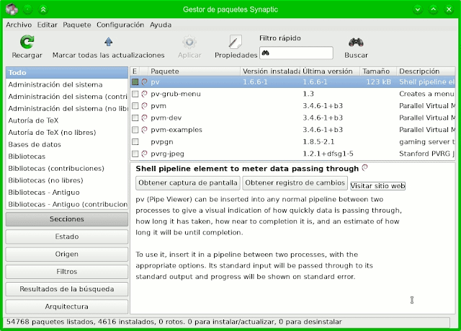Click the Debian swirl icon beside pv
Image resolution: width=461 pixels, height=331 pixels.
[x=144, y=81]
